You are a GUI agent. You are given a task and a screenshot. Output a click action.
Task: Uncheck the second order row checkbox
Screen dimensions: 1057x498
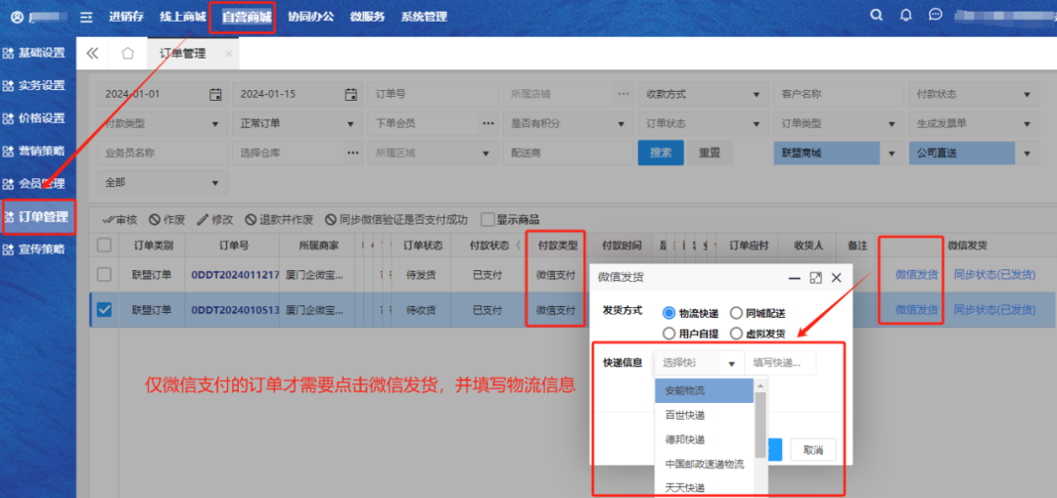click(105, 310)
